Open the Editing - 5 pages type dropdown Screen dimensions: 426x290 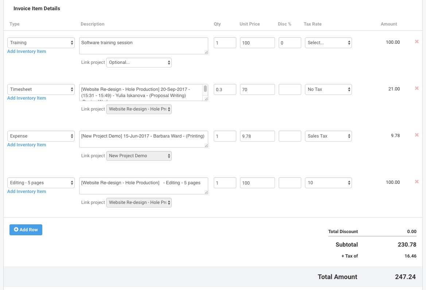41,183
